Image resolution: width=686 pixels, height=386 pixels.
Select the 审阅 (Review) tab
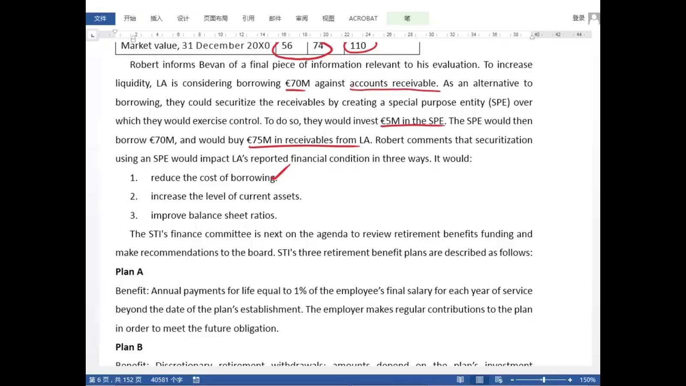pyautogui.click(x=301, y=18)
